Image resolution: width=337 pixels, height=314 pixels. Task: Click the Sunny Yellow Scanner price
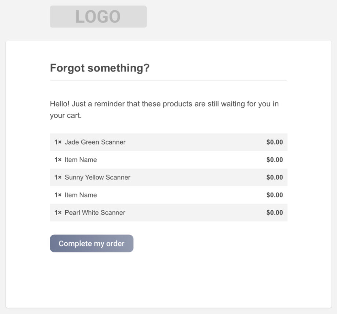tap(275, 177)
